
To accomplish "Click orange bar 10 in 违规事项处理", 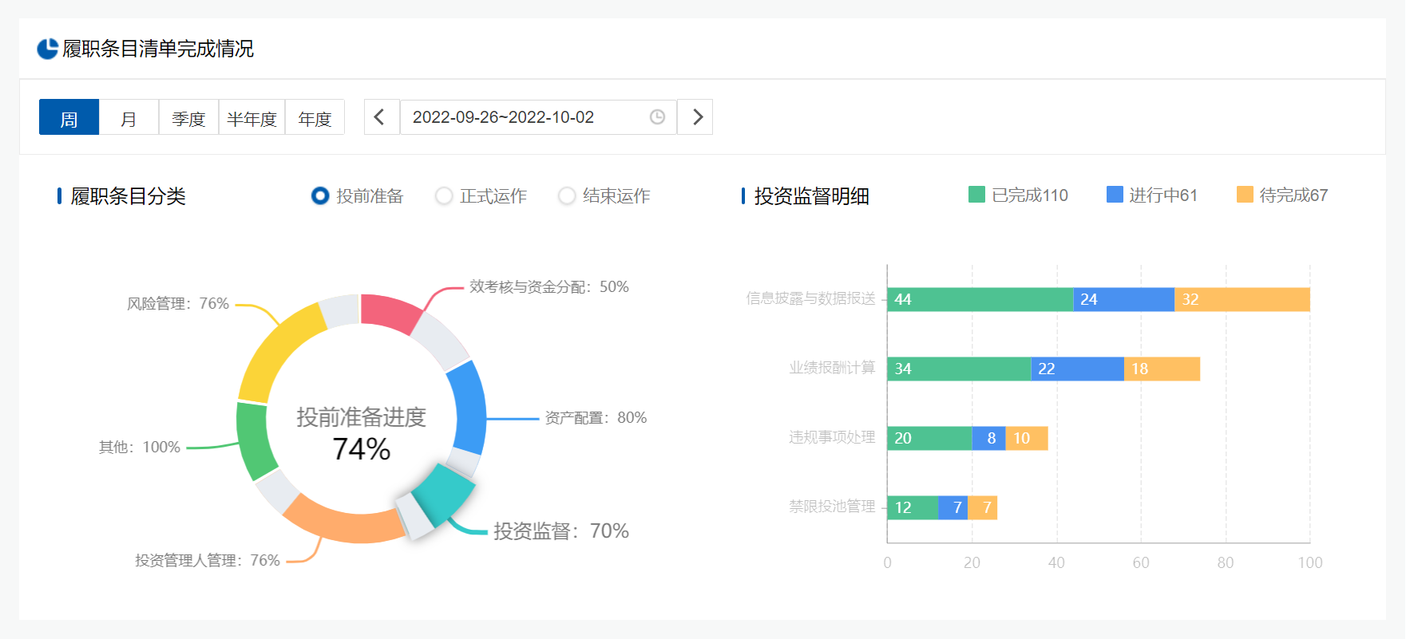I will click(x=1027, y=438).
